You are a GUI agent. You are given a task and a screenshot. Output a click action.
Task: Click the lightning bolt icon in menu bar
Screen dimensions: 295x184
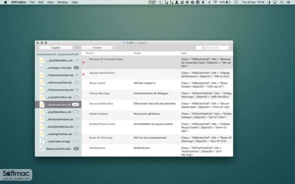point(203,2)
